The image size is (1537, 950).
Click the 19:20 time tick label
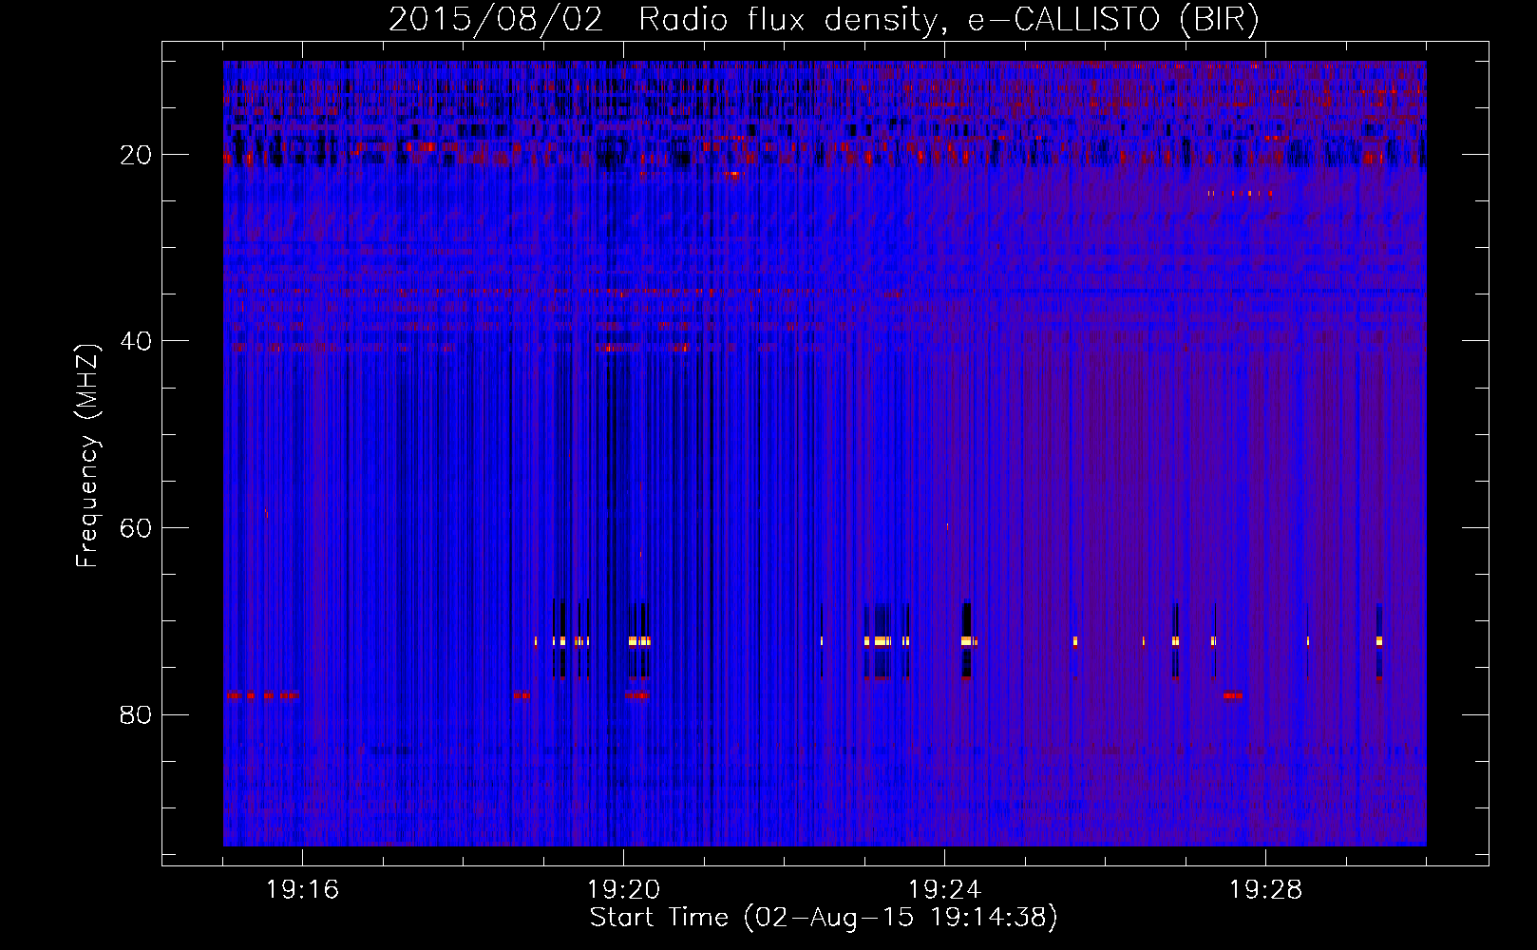623,890
